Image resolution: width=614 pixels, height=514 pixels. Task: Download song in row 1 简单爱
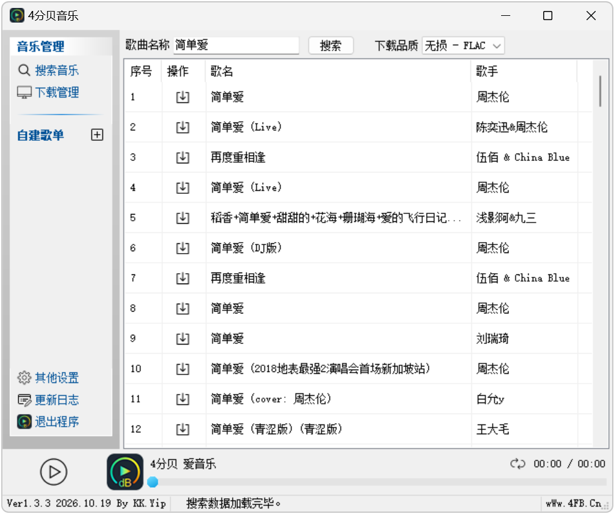coord(182,97)
